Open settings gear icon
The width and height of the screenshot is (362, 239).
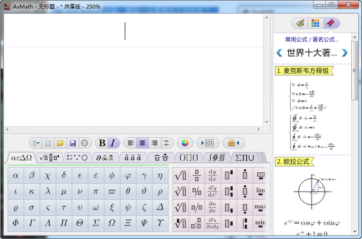point(84,143)
